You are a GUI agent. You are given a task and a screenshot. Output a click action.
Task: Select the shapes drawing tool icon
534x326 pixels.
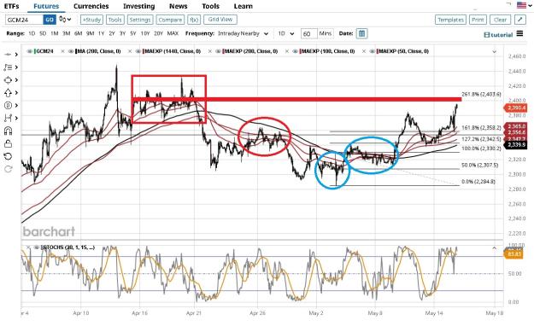(x=8, y=80)
